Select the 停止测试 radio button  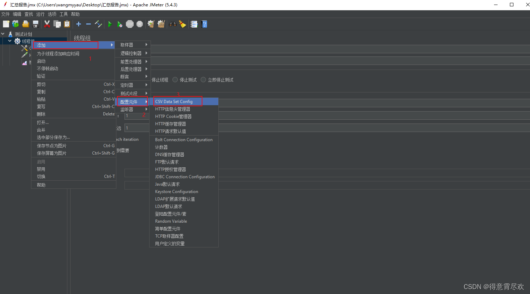[175, 80]
